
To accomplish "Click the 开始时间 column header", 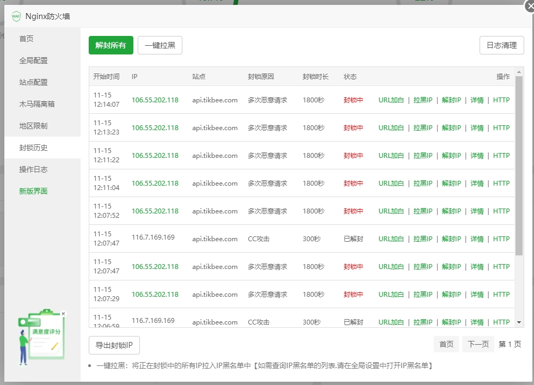I will click(106, 76).
